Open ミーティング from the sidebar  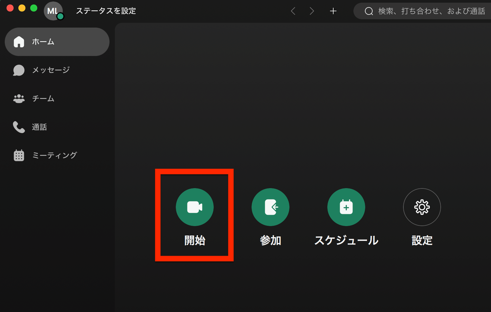pyautogui.click(x=55, y=155)
